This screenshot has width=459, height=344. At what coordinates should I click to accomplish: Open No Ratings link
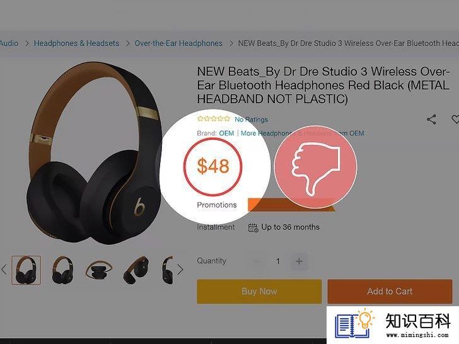(x=251, y=119)
